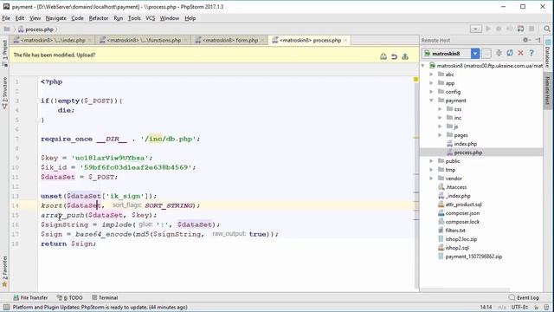Open the run configuration dropdown in toolbar

tap(475, 29)
